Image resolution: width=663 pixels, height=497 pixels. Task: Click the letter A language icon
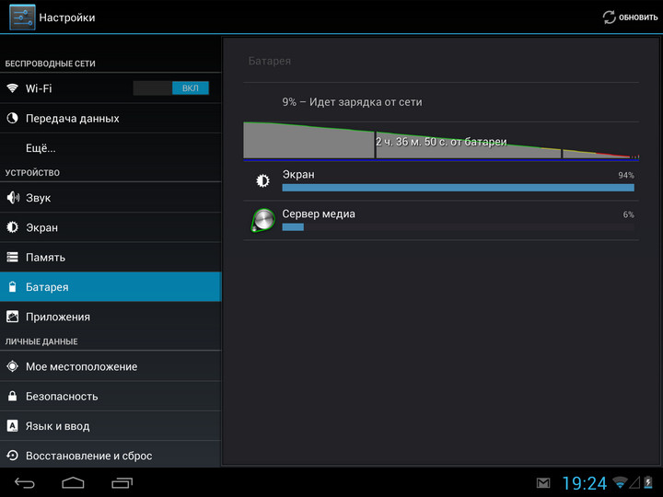coord(12,425)
